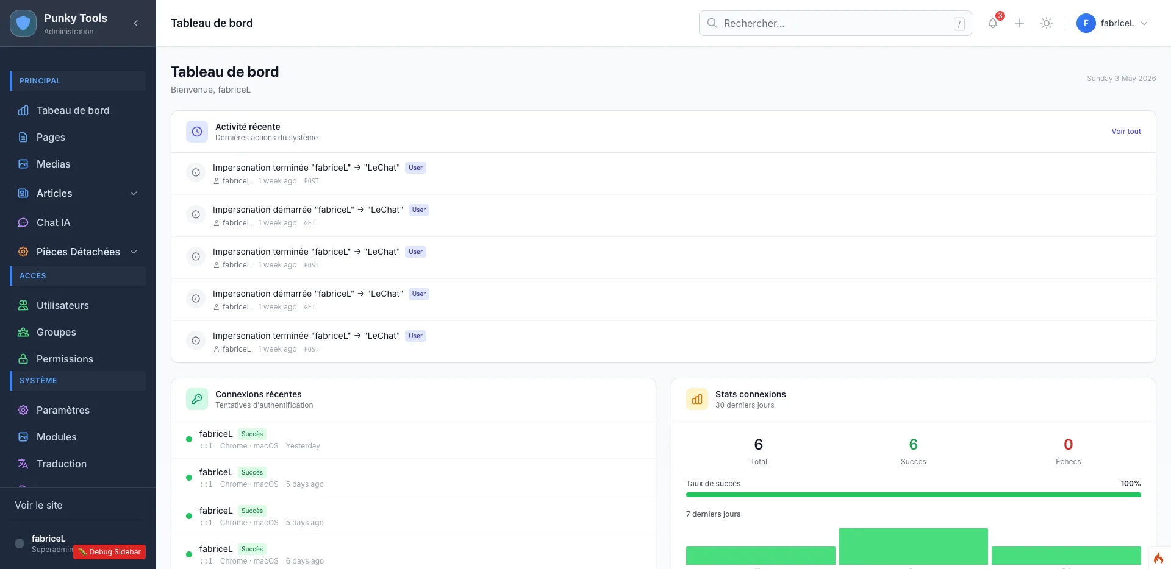1171x569 pixels.
Task: Click info icon of first Impersonation terminée row
Action: click(196, 172)
